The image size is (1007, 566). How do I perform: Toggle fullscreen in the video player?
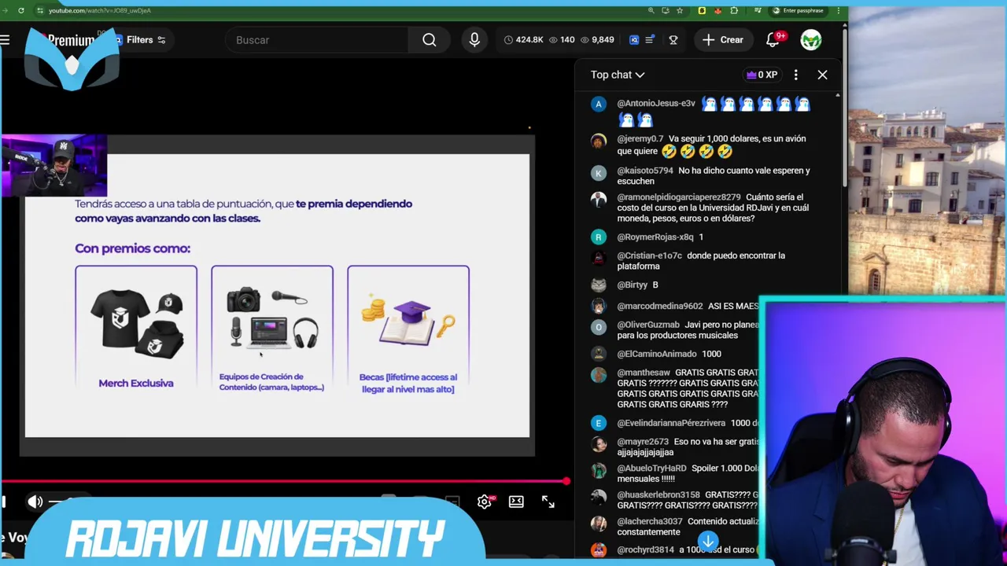pos(548,502)
